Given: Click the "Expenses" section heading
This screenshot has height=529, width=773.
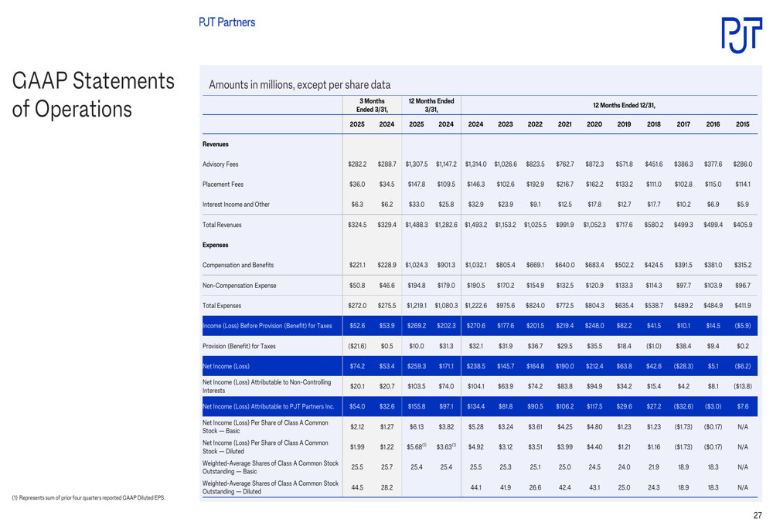Looking at the screenshot, I should 216,245.
